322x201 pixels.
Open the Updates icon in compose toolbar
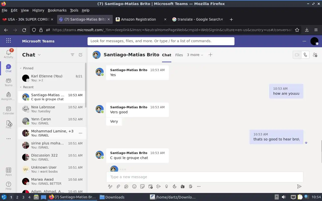tap(175, 186)
